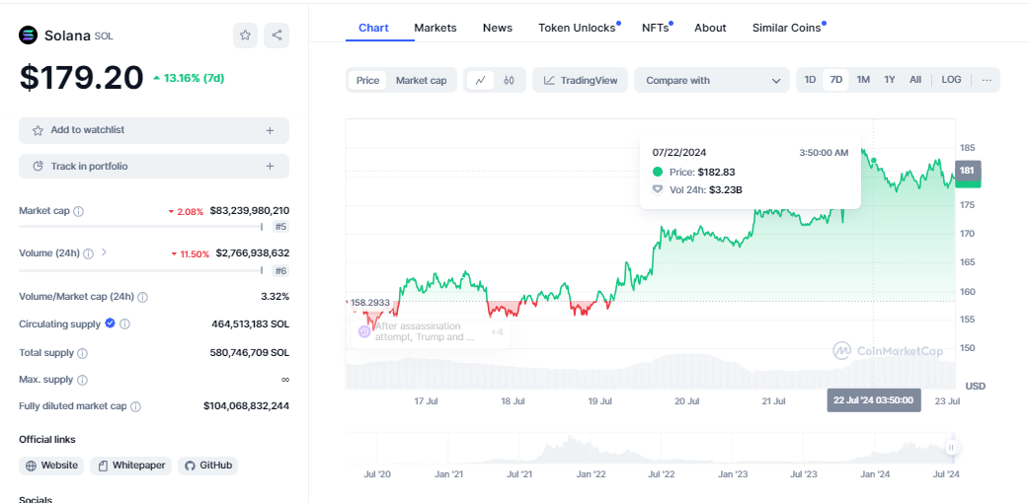Toggle the Market cap chart view
The image size is (1029, 503).
tap(422, 81)
